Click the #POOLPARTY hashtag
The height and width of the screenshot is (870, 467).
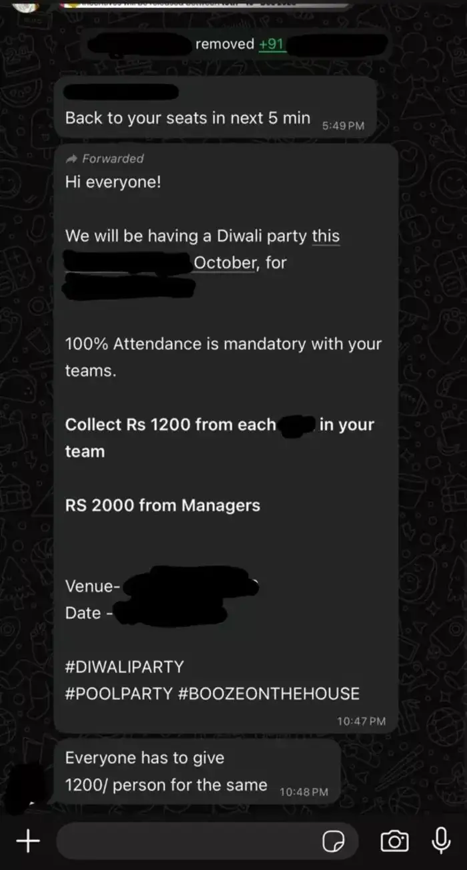119,693
